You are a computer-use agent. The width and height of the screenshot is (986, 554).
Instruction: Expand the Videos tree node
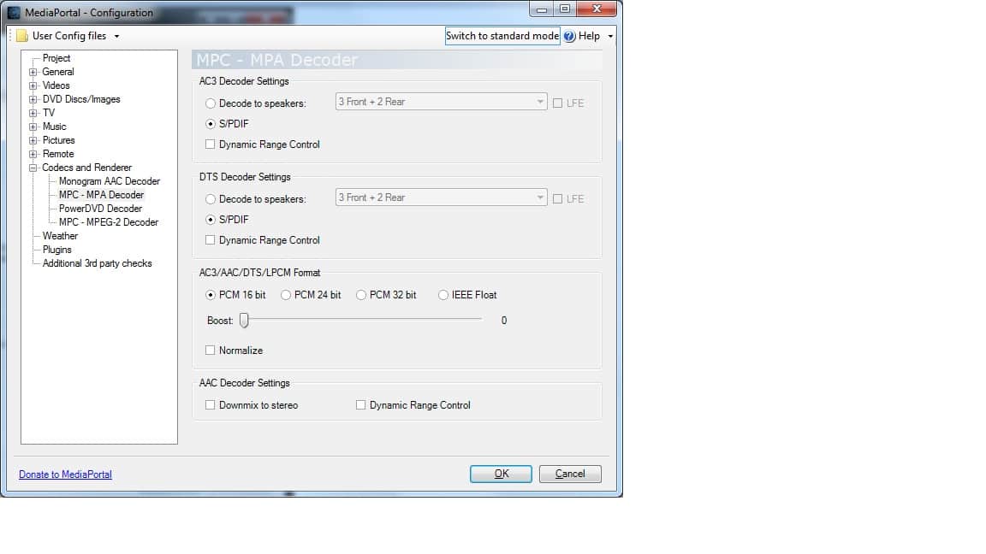pyautogui.click(x=33, y=85)
